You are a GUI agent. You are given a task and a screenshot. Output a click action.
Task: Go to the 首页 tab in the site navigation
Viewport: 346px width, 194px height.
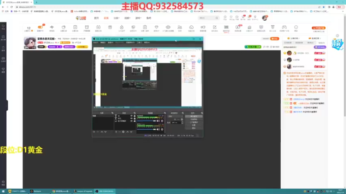click(x=96, y=18)
